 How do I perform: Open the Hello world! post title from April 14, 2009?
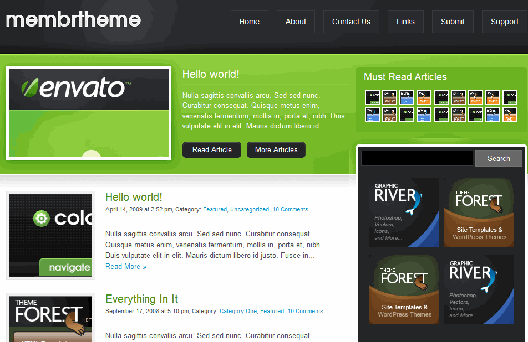(x=134, y=197)
